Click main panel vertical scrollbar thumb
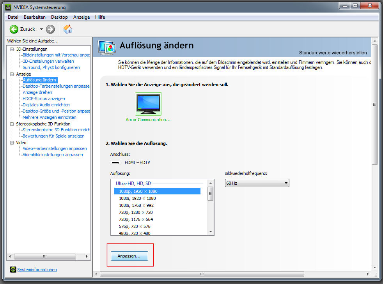This screenshot has height=284, width=383. point(375,104)
